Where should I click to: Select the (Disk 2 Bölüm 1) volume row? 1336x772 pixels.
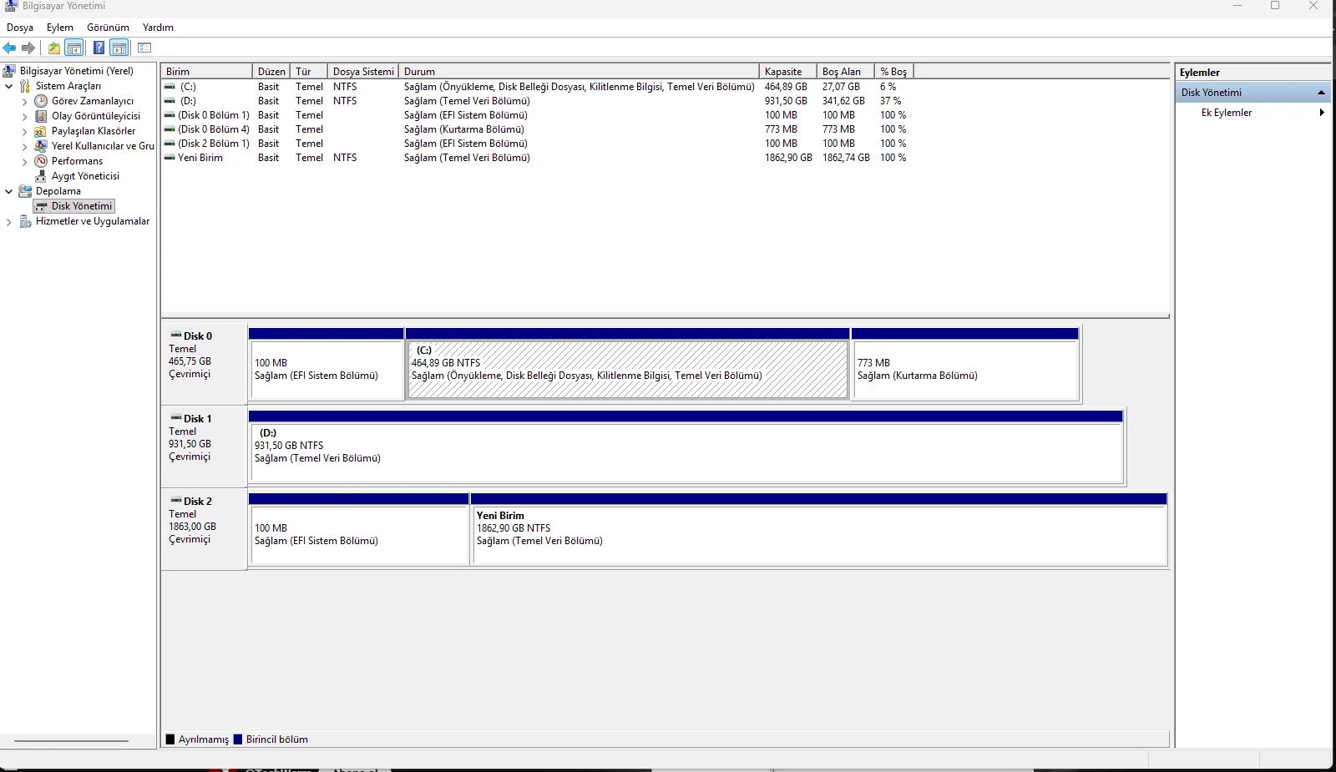(536, 144)
